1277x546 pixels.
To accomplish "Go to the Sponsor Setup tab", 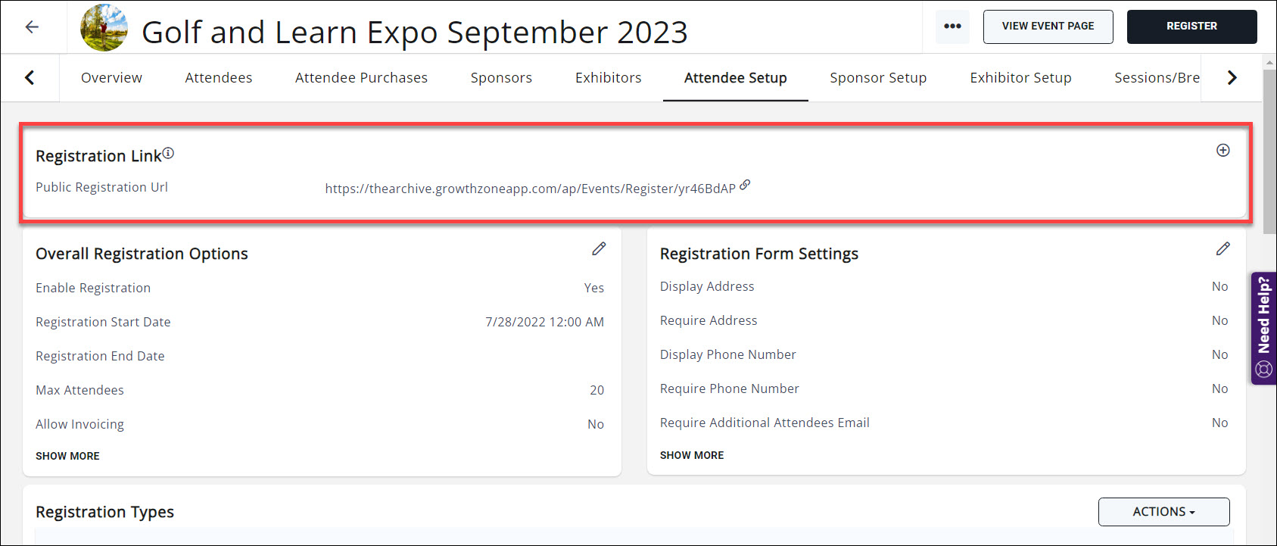I will point(878,78).
